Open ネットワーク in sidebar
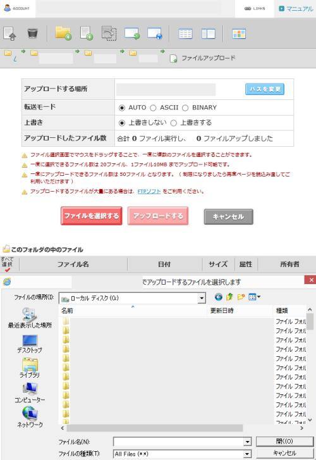This screenshot has height=460, width=316. [30, 417]
